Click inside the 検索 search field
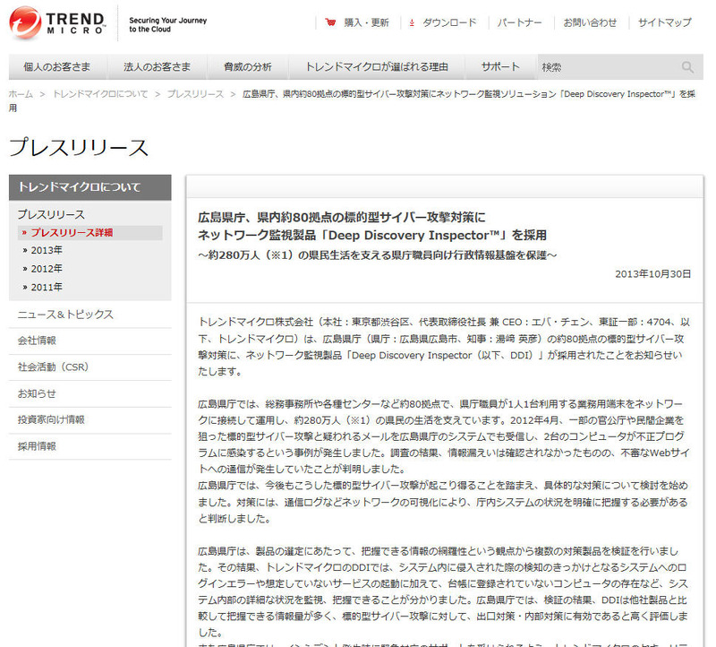716x647 pixels. (x=607, y=67)
